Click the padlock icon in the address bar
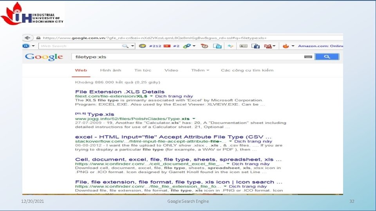Screen dimensions: 376x211 38,38
